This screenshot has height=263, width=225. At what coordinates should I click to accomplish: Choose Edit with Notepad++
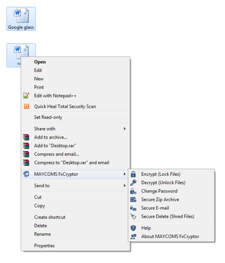point(76,96)
